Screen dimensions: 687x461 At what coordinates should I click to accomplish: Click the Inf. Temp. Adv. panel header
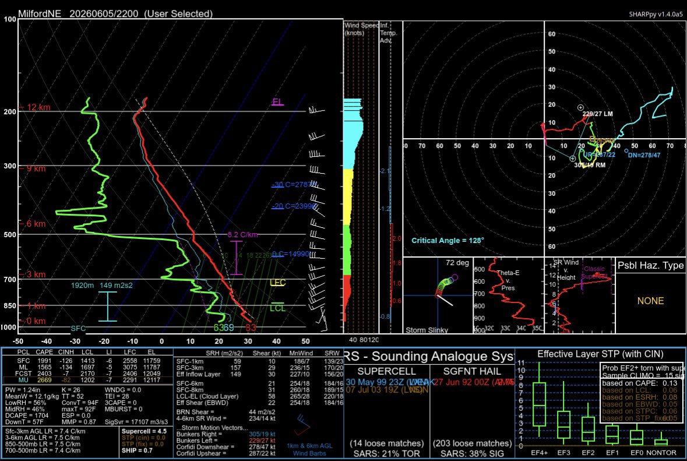(x=388, y=33)
